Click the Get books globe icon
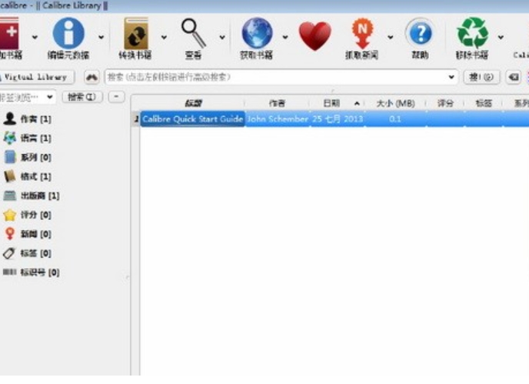The height and width of the screenshot is (384, 529). pos(257,33)
